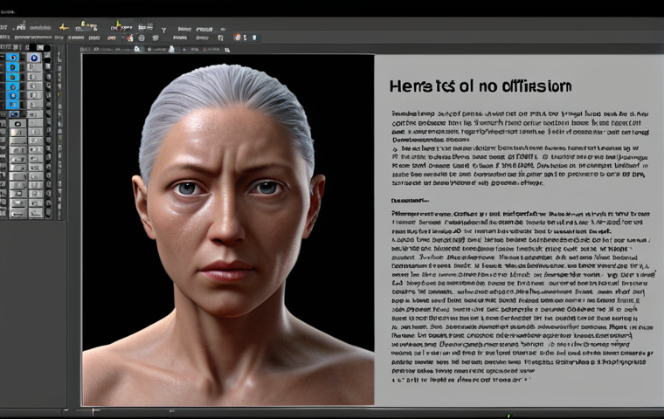Click the yellow-green figure icon in the top toolbar
The image size is (664, 419).
119,25
